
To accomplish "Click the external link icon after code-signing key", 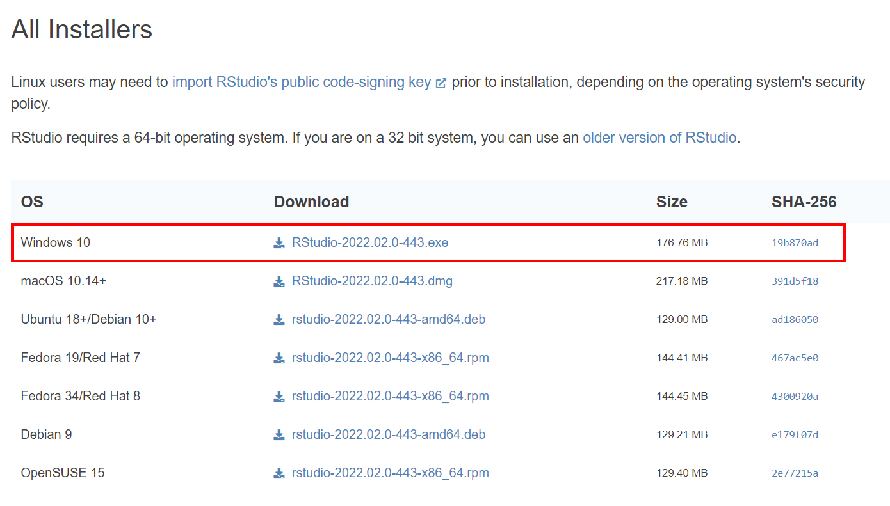I will (x=441, y=83).
